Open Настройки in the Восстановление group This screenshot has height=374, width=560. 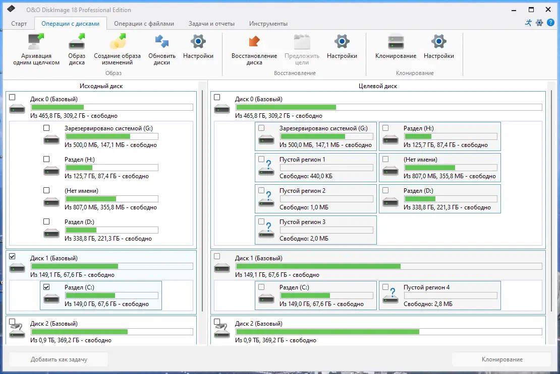coord(342,42)
